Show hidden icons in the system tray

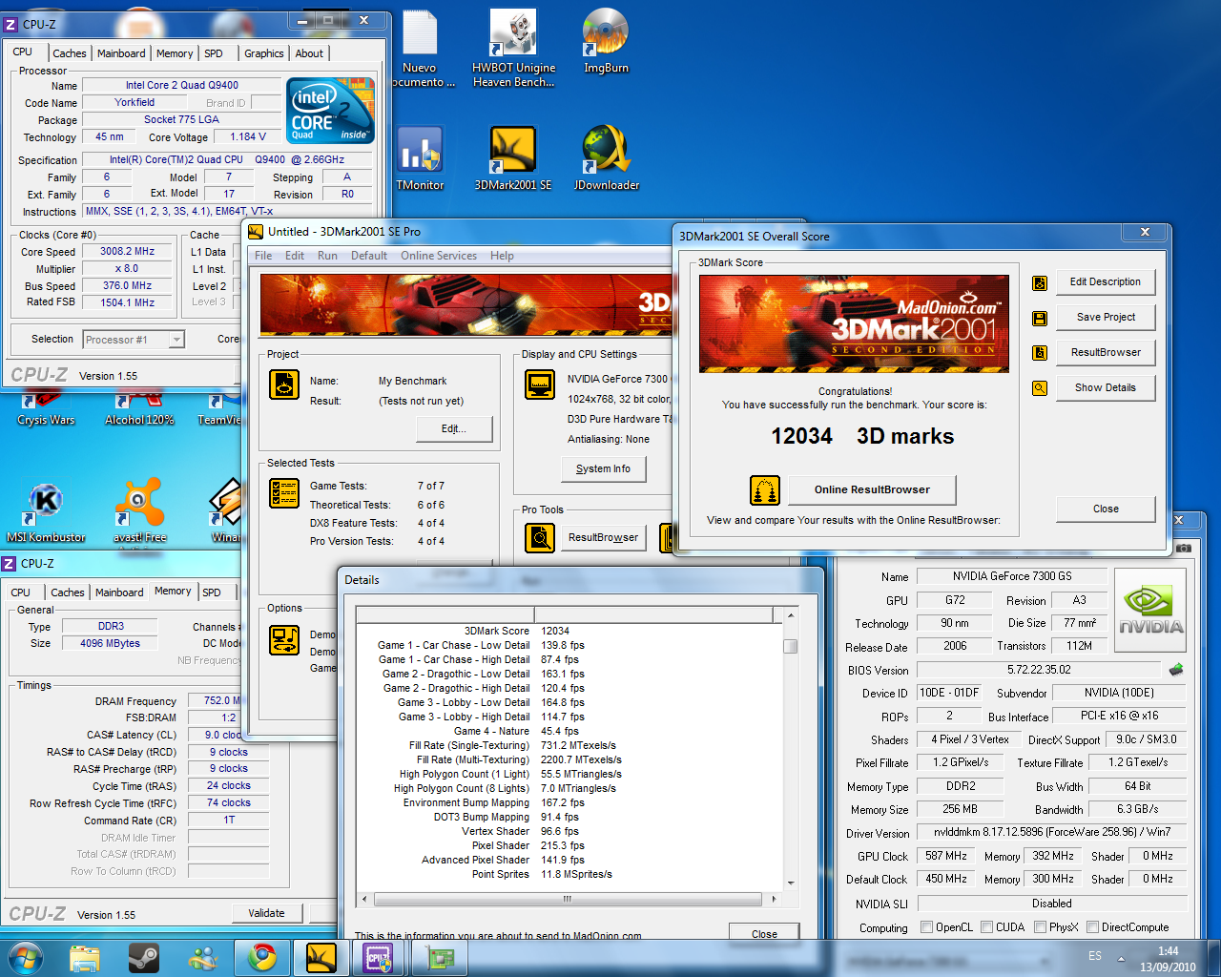coord(1121,958)
